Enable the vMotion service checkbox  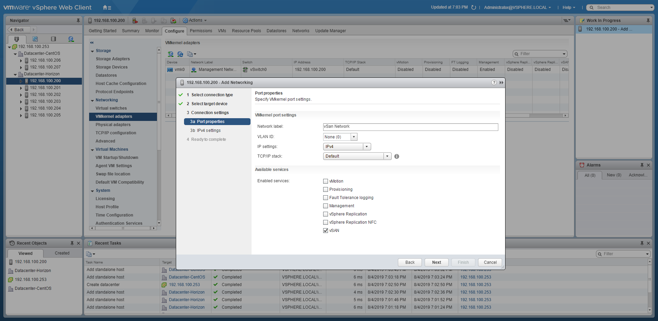[x=326, y=181]
